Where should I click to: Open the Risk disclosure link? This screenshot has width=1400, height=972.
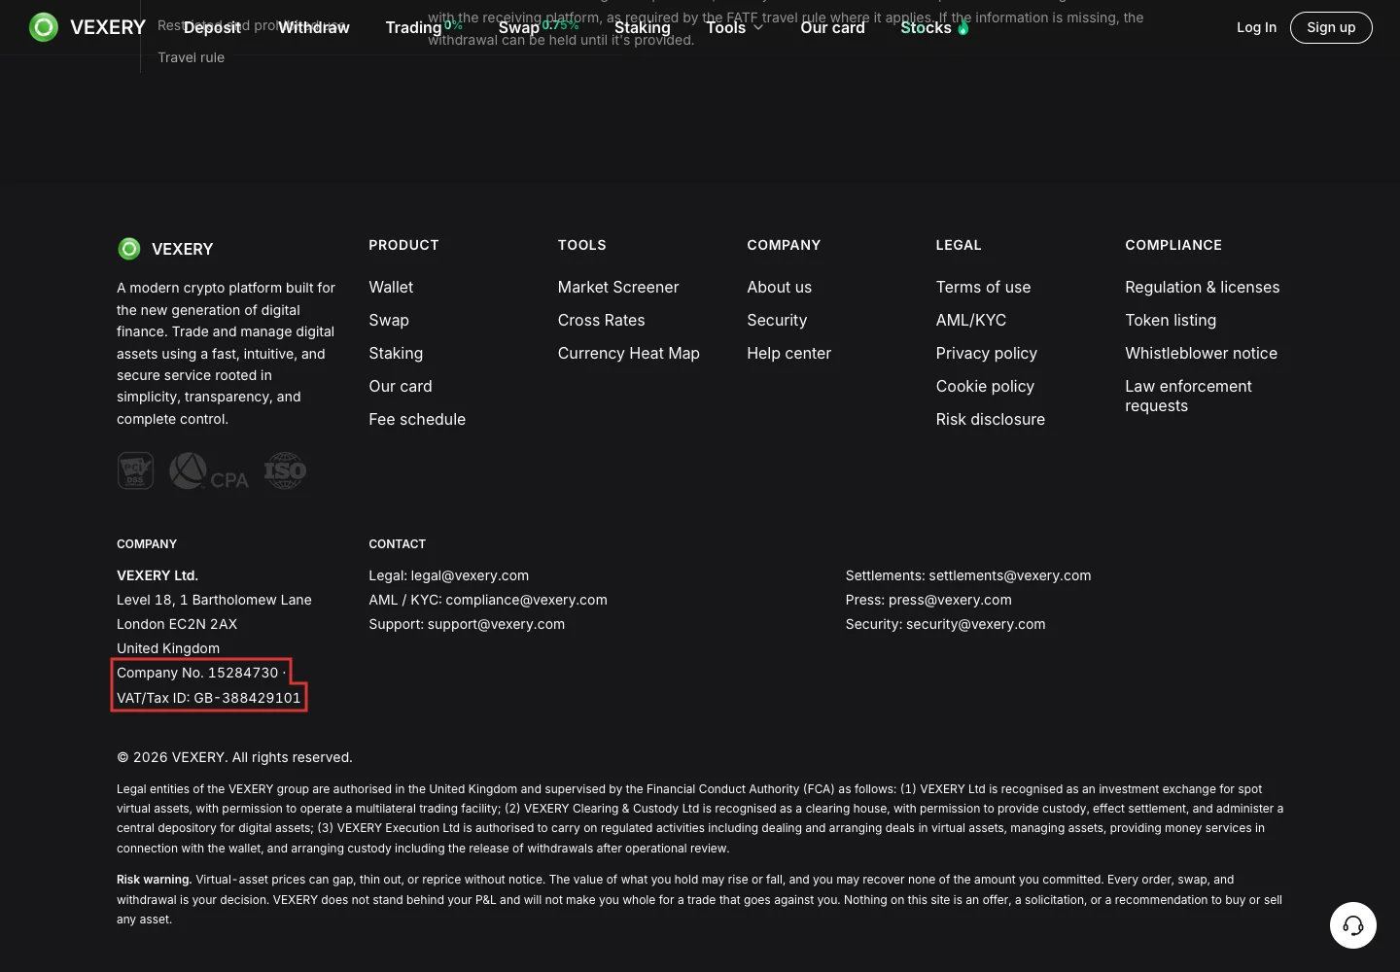click(991, 419)
